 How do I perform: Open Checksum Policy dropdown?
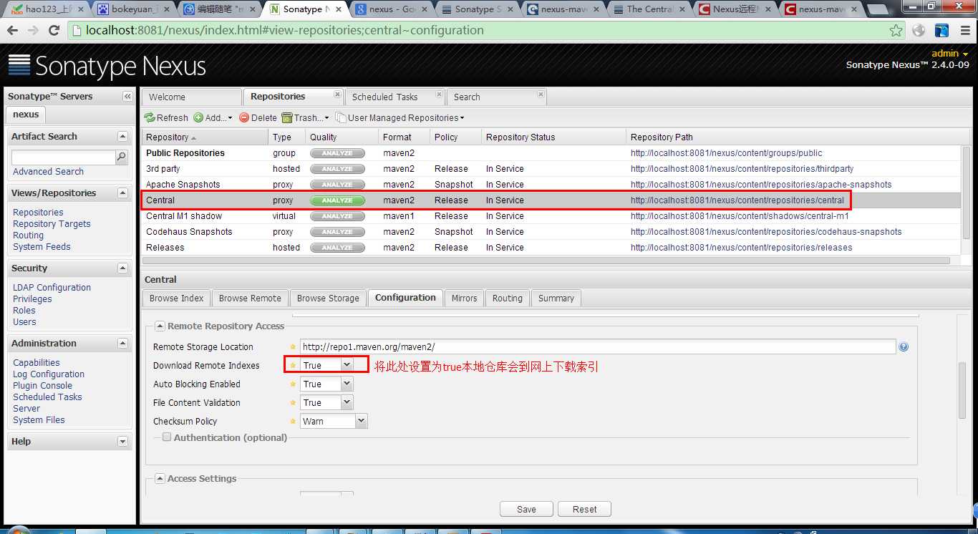click(x=362, y=421)
